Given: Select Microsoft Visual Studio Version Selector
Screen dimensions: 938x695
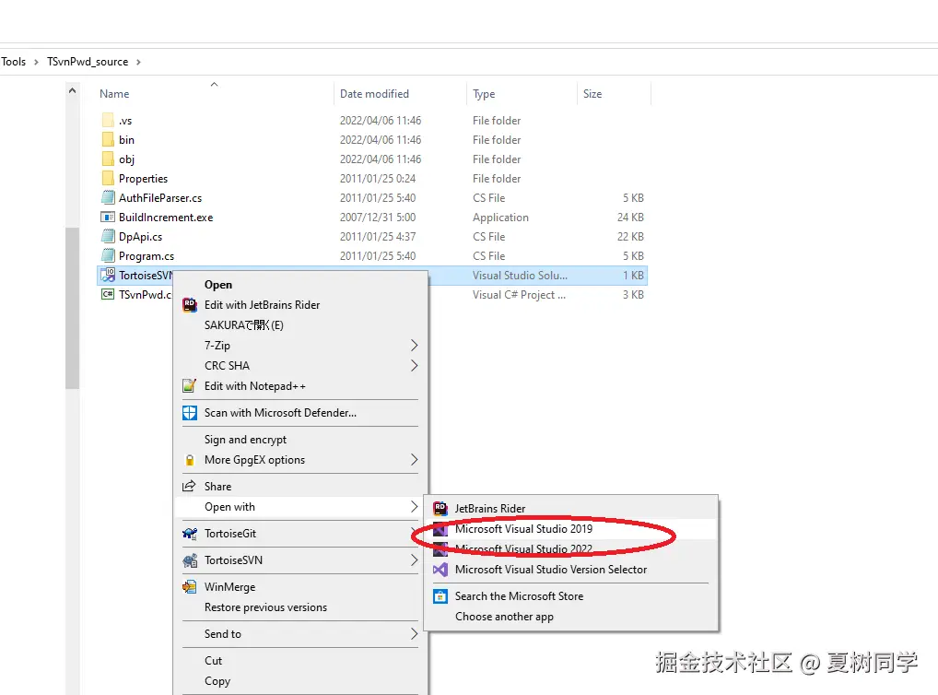Looking at the screenshot, I should pyautogui.click(x=551, y=570).
